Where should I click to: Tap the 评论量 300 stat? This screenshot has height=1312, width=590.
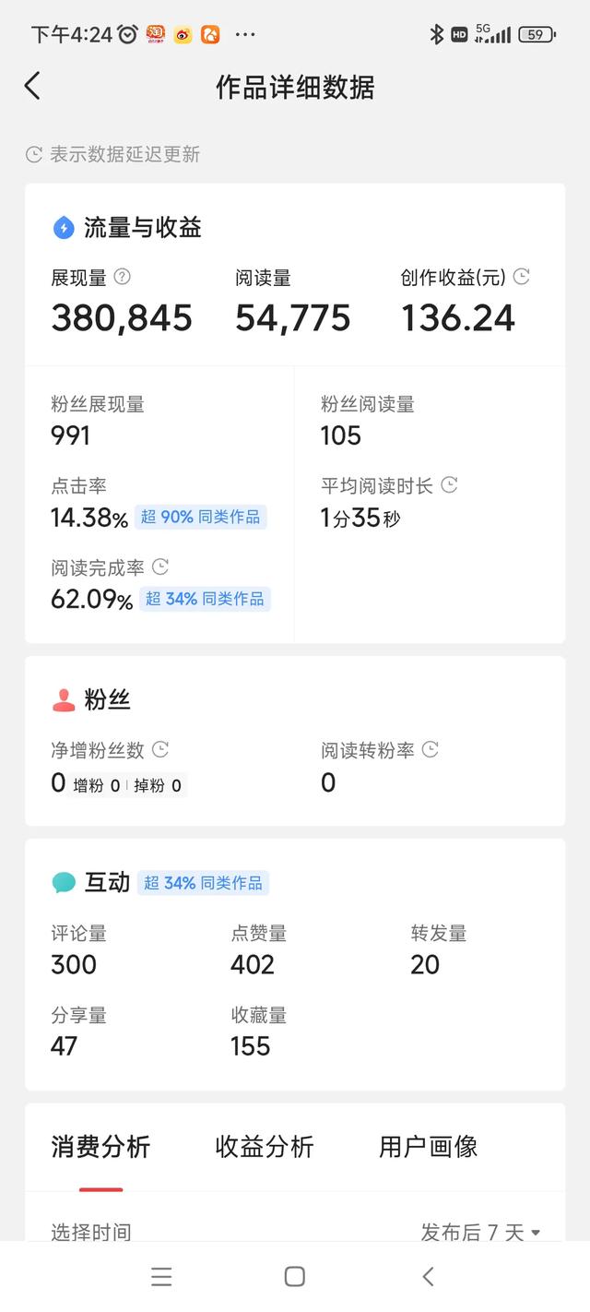pyautogui.click(x=78, y=949)
